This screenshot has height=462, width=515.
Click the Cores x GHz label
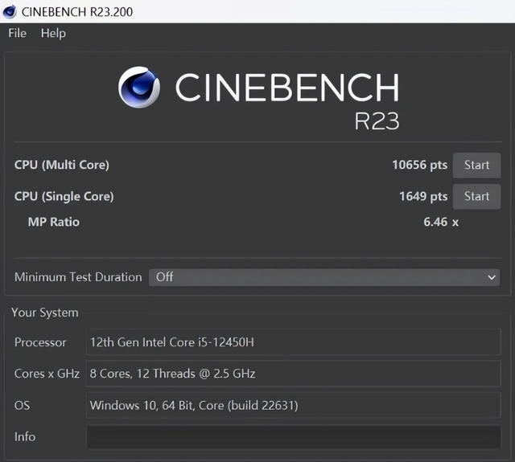coord(47,374)
